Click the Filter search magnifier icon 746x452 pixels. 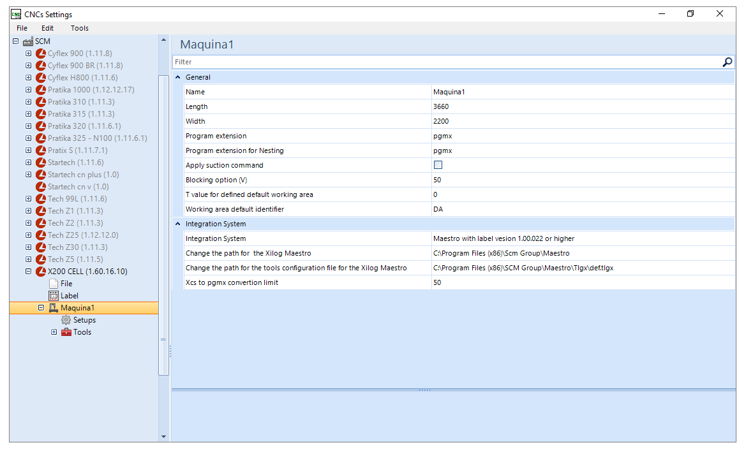coord(727,62)
